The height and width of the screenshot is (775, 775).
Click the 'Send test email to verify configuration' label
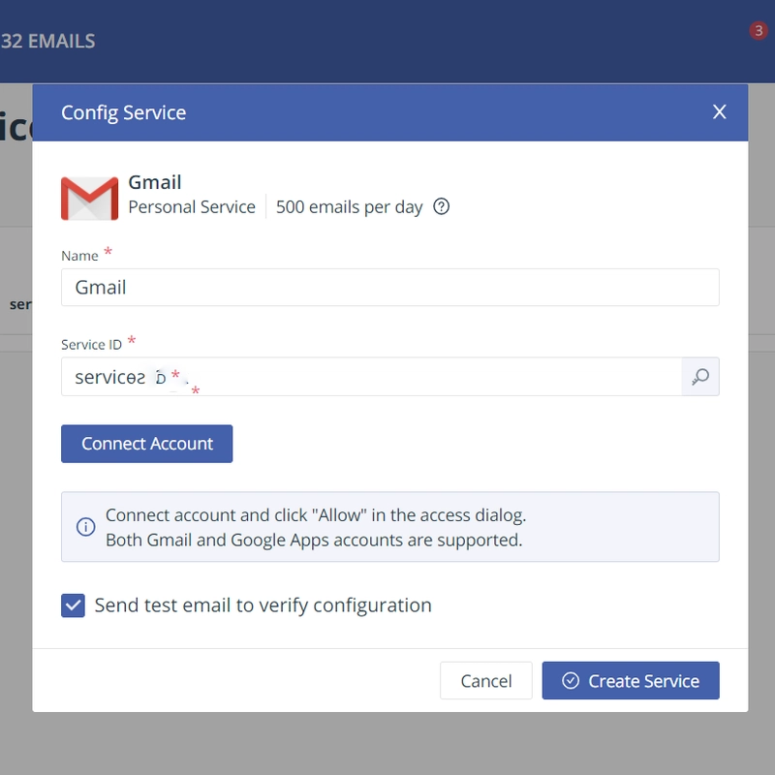point(263,605)
